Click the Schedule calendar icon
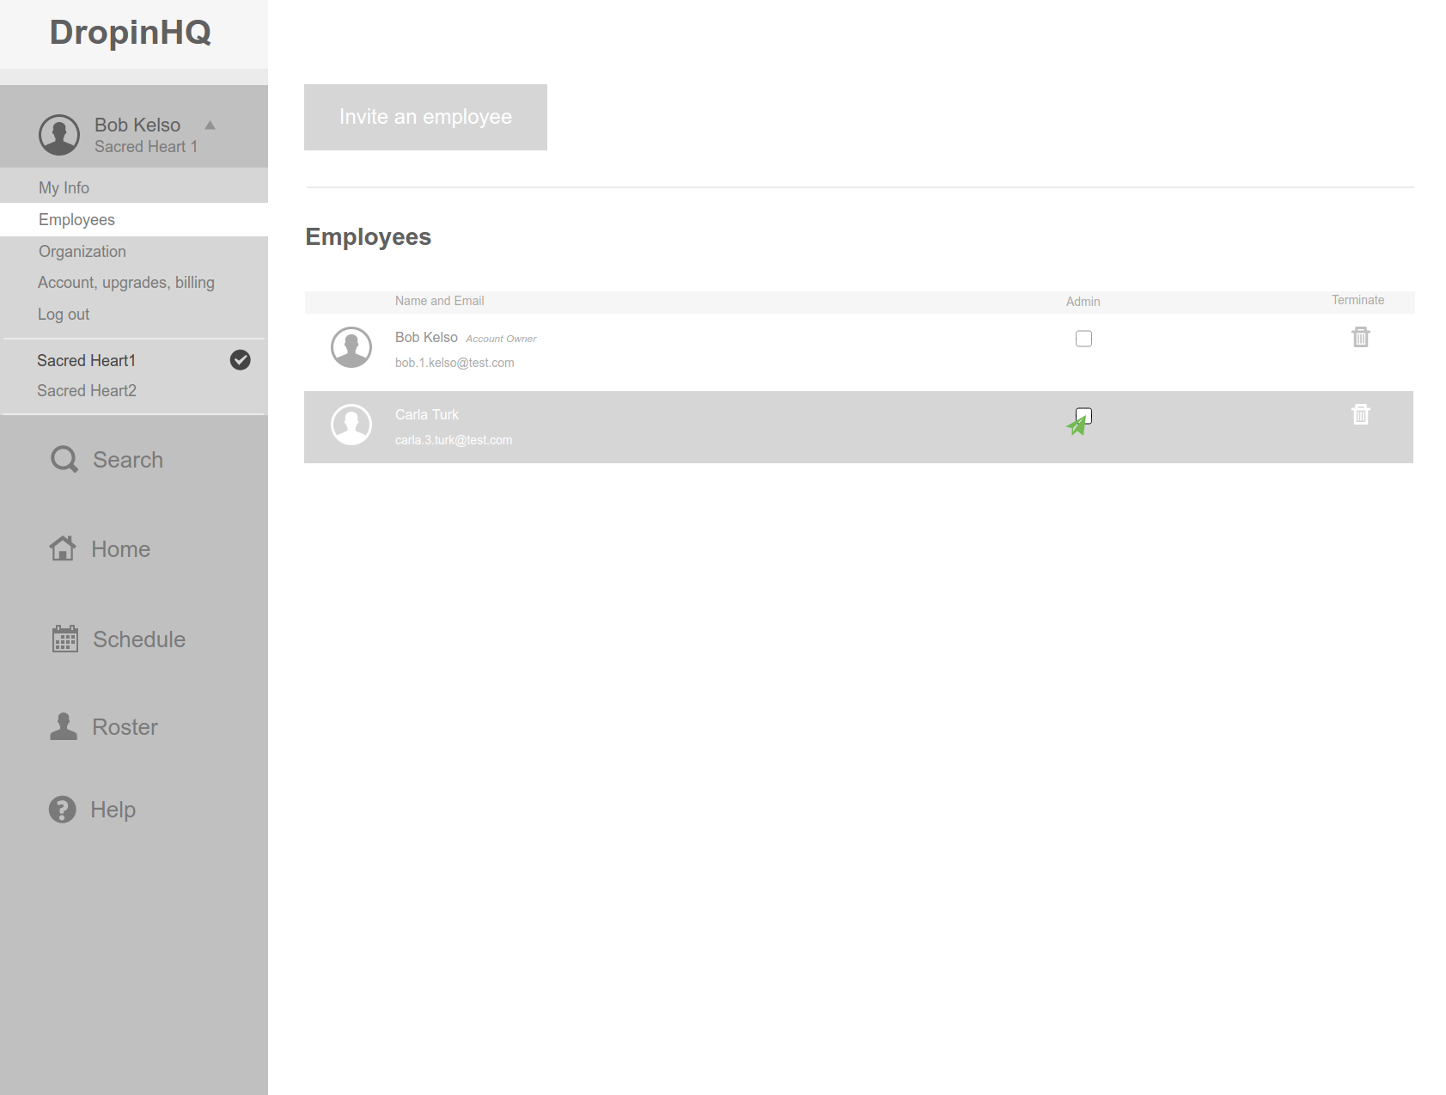This screenshot has height=1095, width=1446. [x=65, y=639]
